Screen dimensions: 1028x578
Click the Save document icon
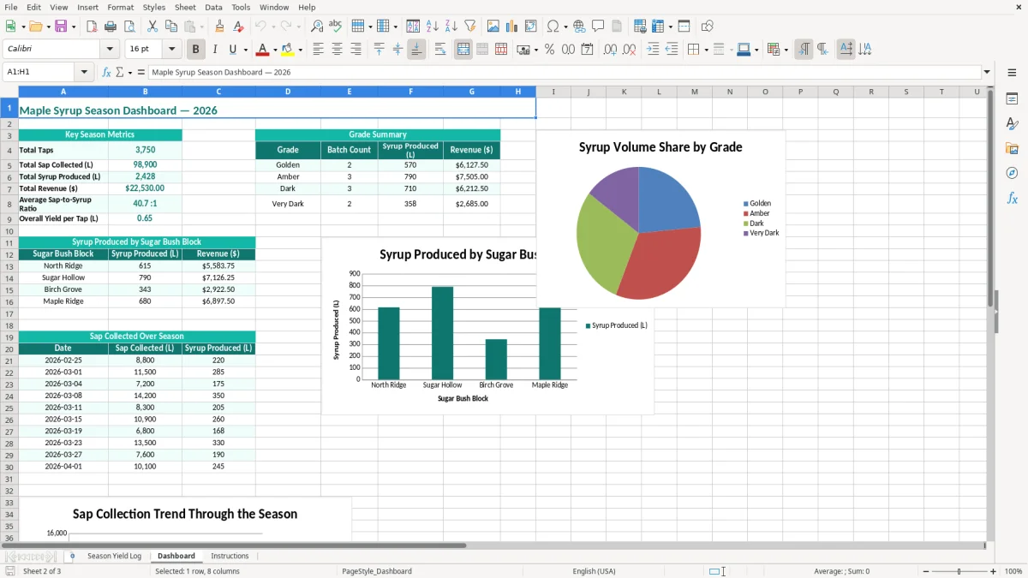click(x=61, y=27)
